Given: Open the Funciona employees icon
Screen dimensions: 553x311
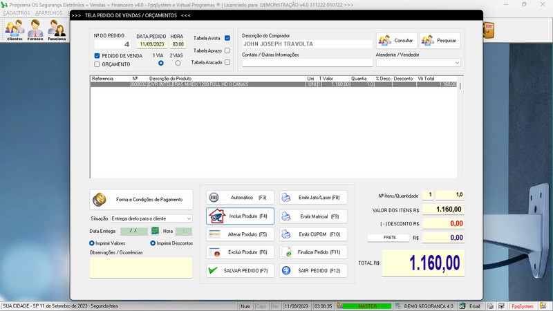Looking at the screenshot, I should pyautogui.click(x=57, y=30).
